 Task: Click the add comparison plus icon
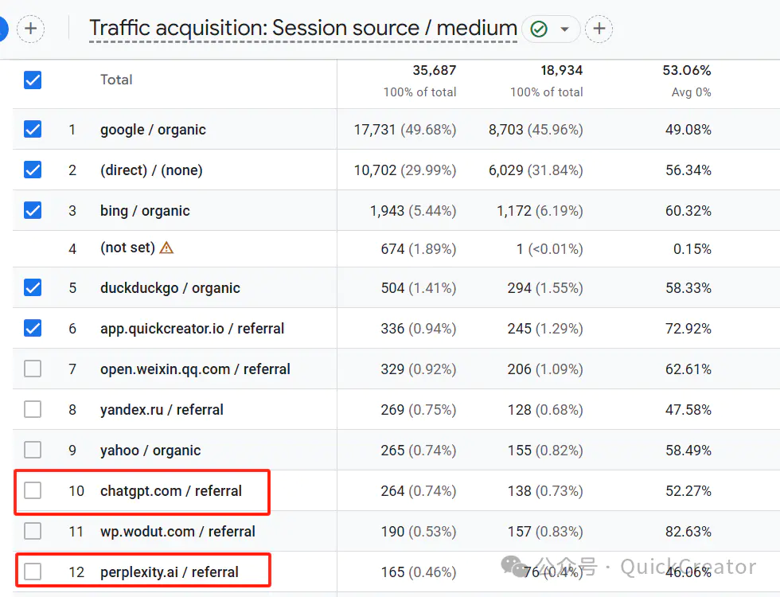click(30, 29)
